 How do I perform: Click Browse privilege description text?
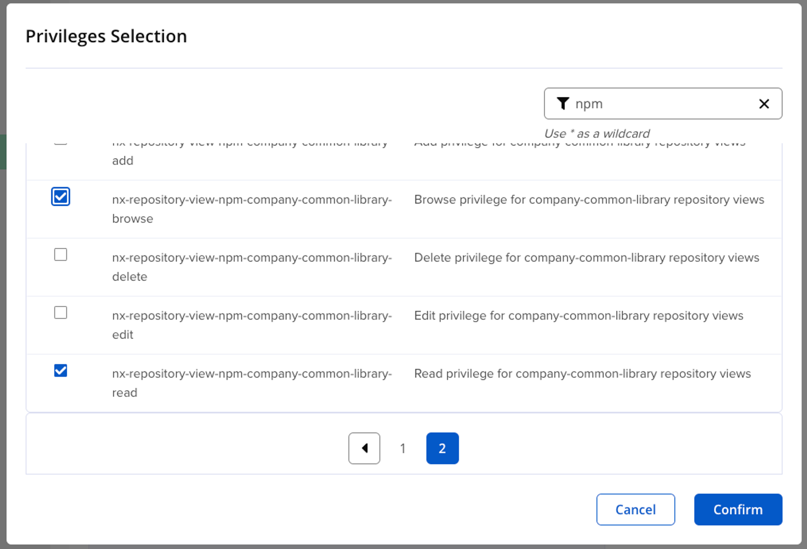click(x=588, y=200)
